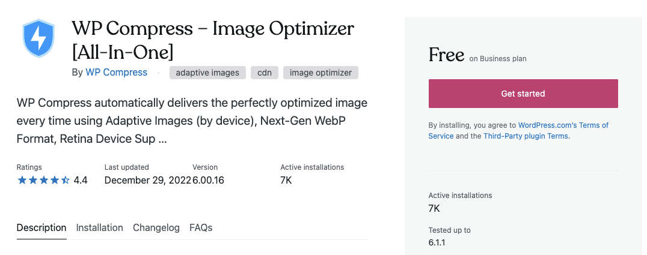Screen dimensions: 647x255
Task: Click the third rating star
Action: [44, 180]
